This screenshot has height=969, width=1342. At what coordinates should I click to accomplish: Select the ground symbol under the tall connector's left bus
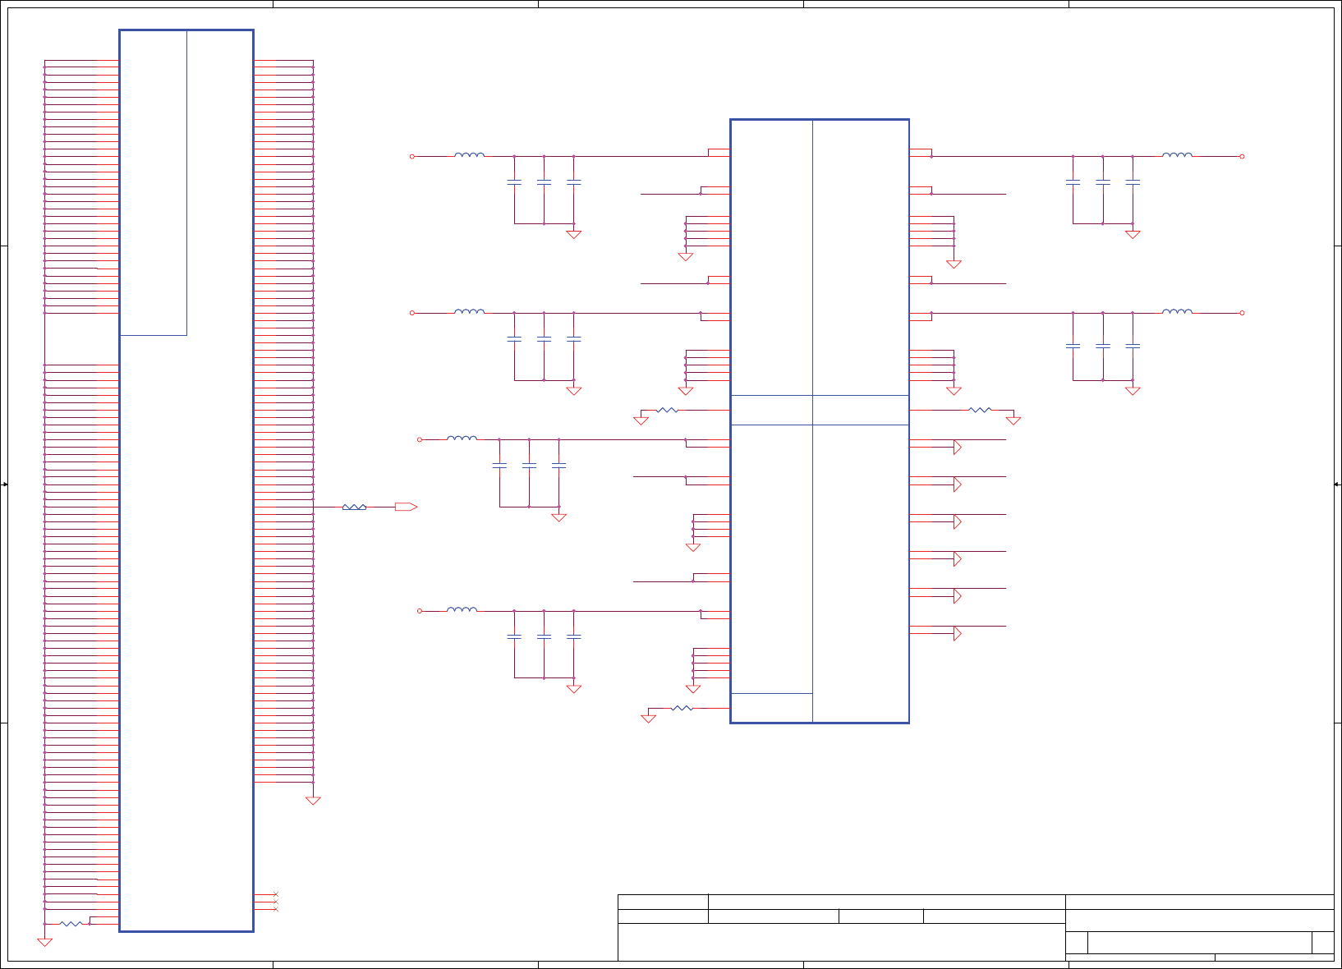click(x=44, y=943)
